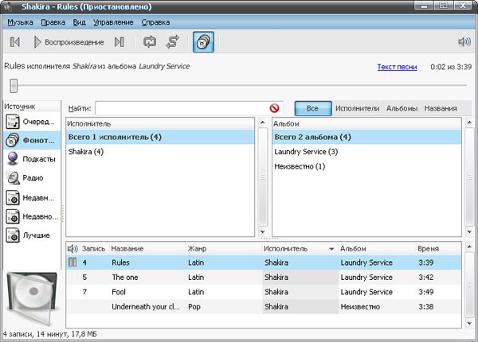Open the Музыка menu

[20, 21]
